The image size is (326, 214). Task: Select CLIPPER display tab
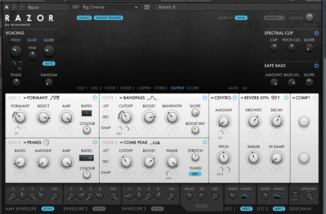point(144,88)
